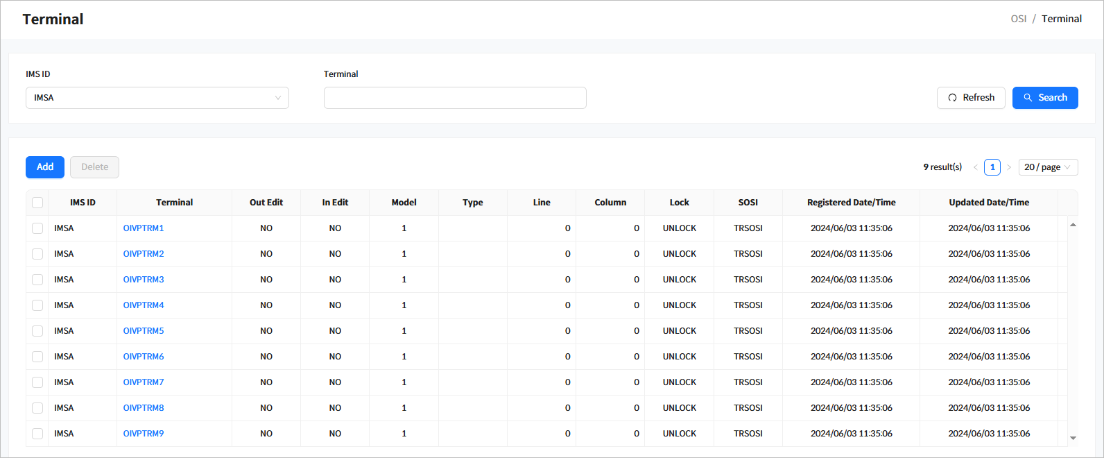The height and width of the screenshot is (458, 1104).
Task: Open the OIVPTRM3 terminal link
Action: (x=144, y=280)
